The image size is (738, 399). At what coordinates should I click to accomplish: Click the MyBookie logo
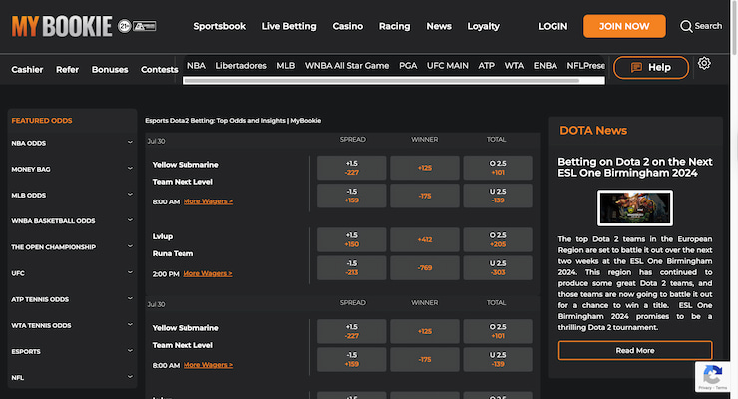pos(62,26)
